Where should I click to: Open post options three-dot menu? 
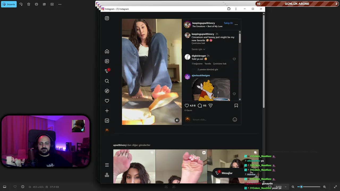point(236,25)
